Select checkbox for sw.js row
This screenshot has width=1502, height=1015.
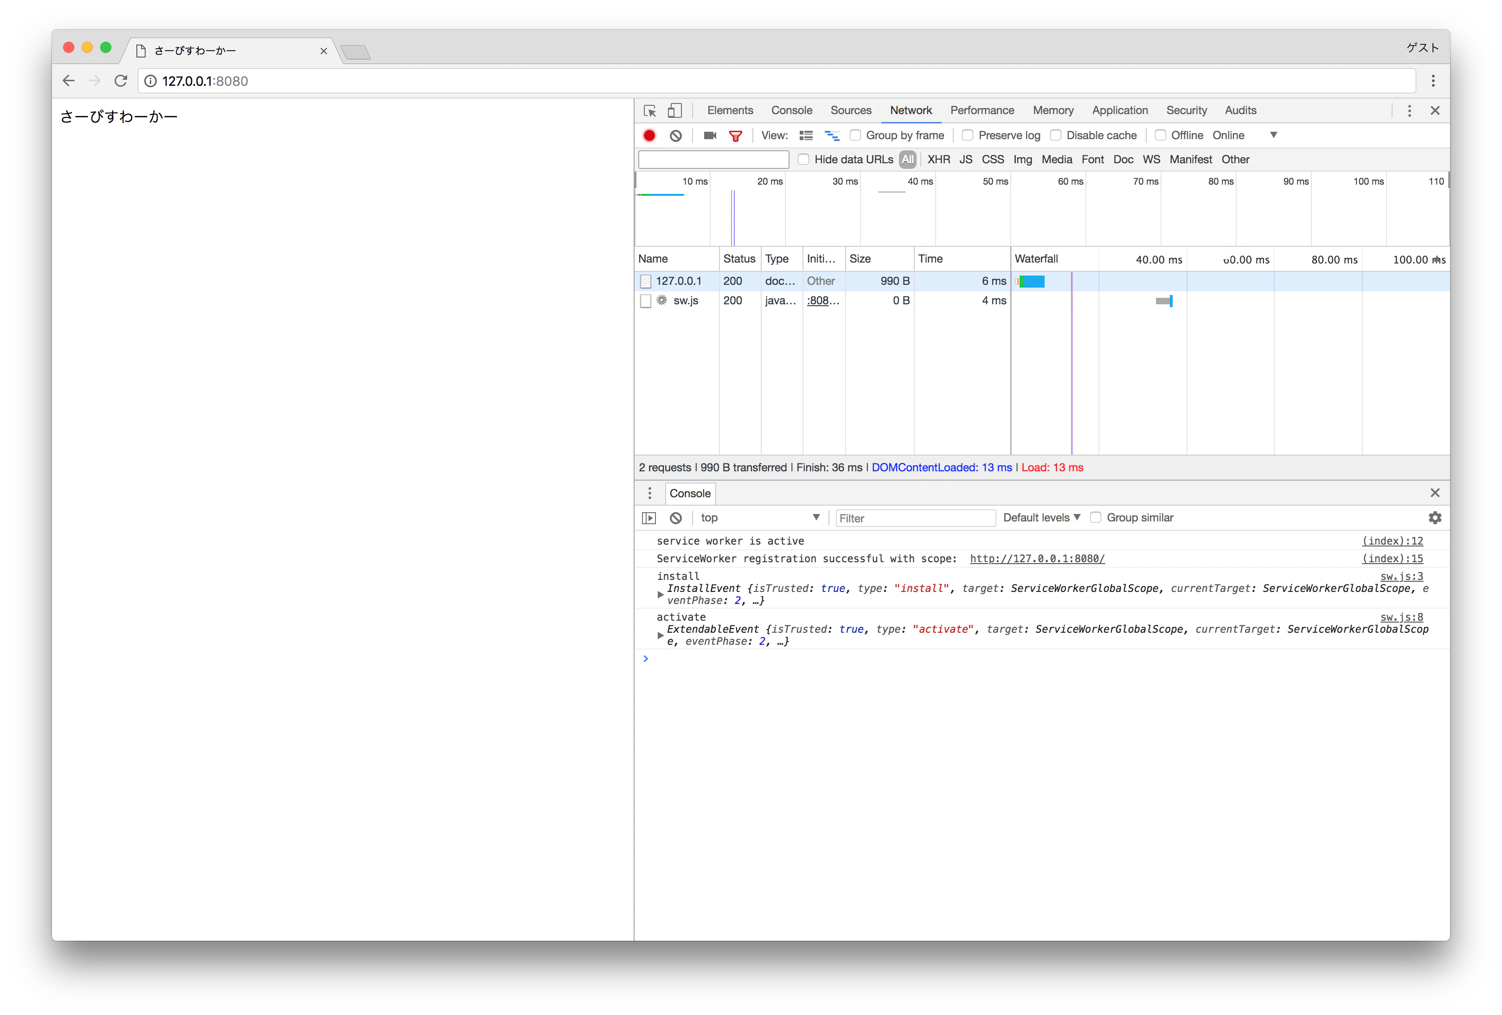[645, 301]
